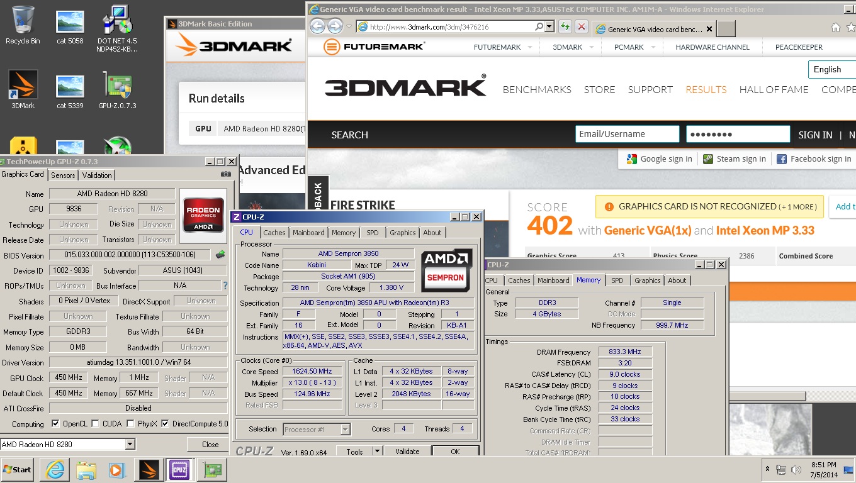The width and height of the screenshot is (856, 483).
Task: Click the Internet Explorer forward arrow
Action: coord(335,26)
